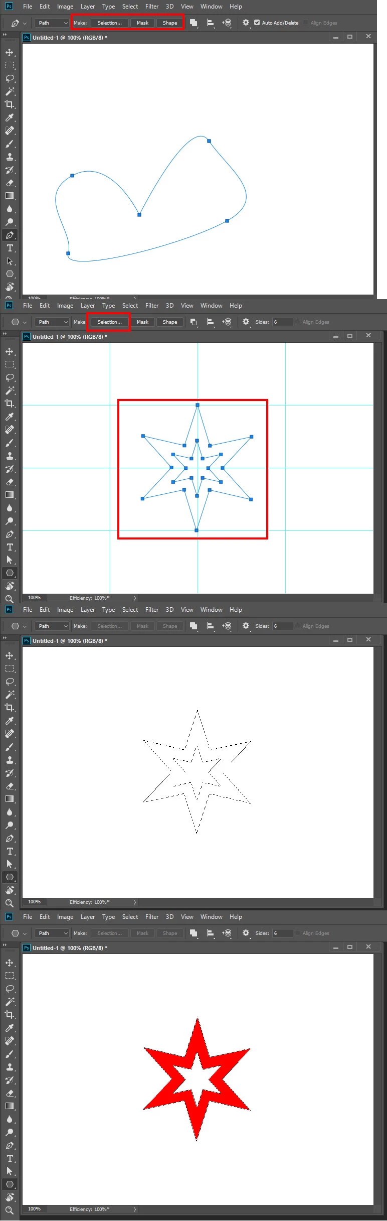Click Mask button in heart-path options bar
The height and width of the screenshot is (1221, 387).
tap(143, 23)
